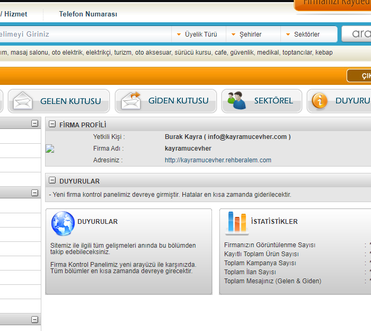Screen dimensions: 371x331
Task: Open the Şehirler dropdown
Action: [252, 34]
